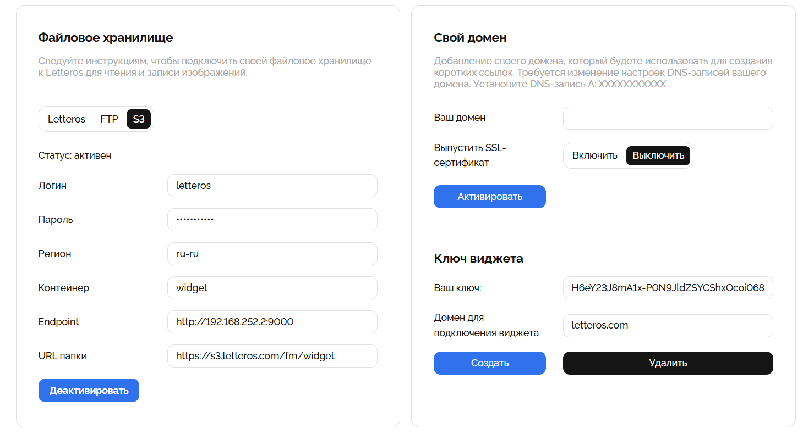Click the Создать key button
Image resolution: width=803 pixels, height=434 pixels.
tap(489, 363)
